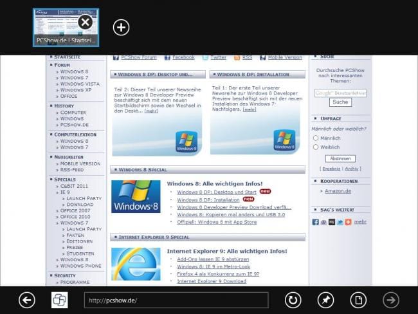Open the Mobile Version link in top bar

(x=285, y=57)
